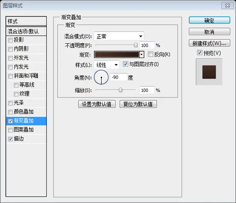Select 样式 header in left list
236x203 pixels.
tap(26, 21)
